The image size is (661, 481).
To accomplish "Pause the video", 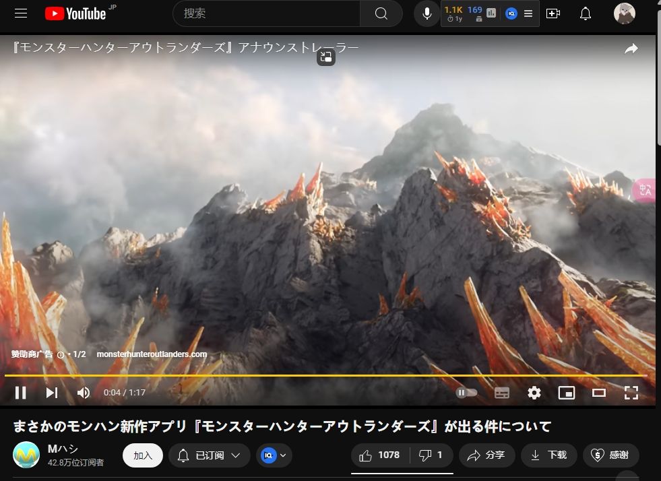I will coord(21,393).
